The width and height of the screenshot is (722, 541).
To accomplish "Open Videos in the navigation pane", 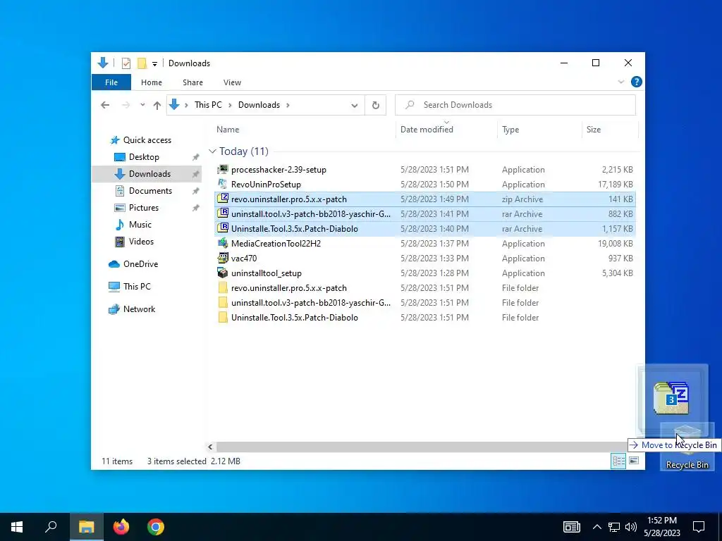I will [x=141, y=242].
